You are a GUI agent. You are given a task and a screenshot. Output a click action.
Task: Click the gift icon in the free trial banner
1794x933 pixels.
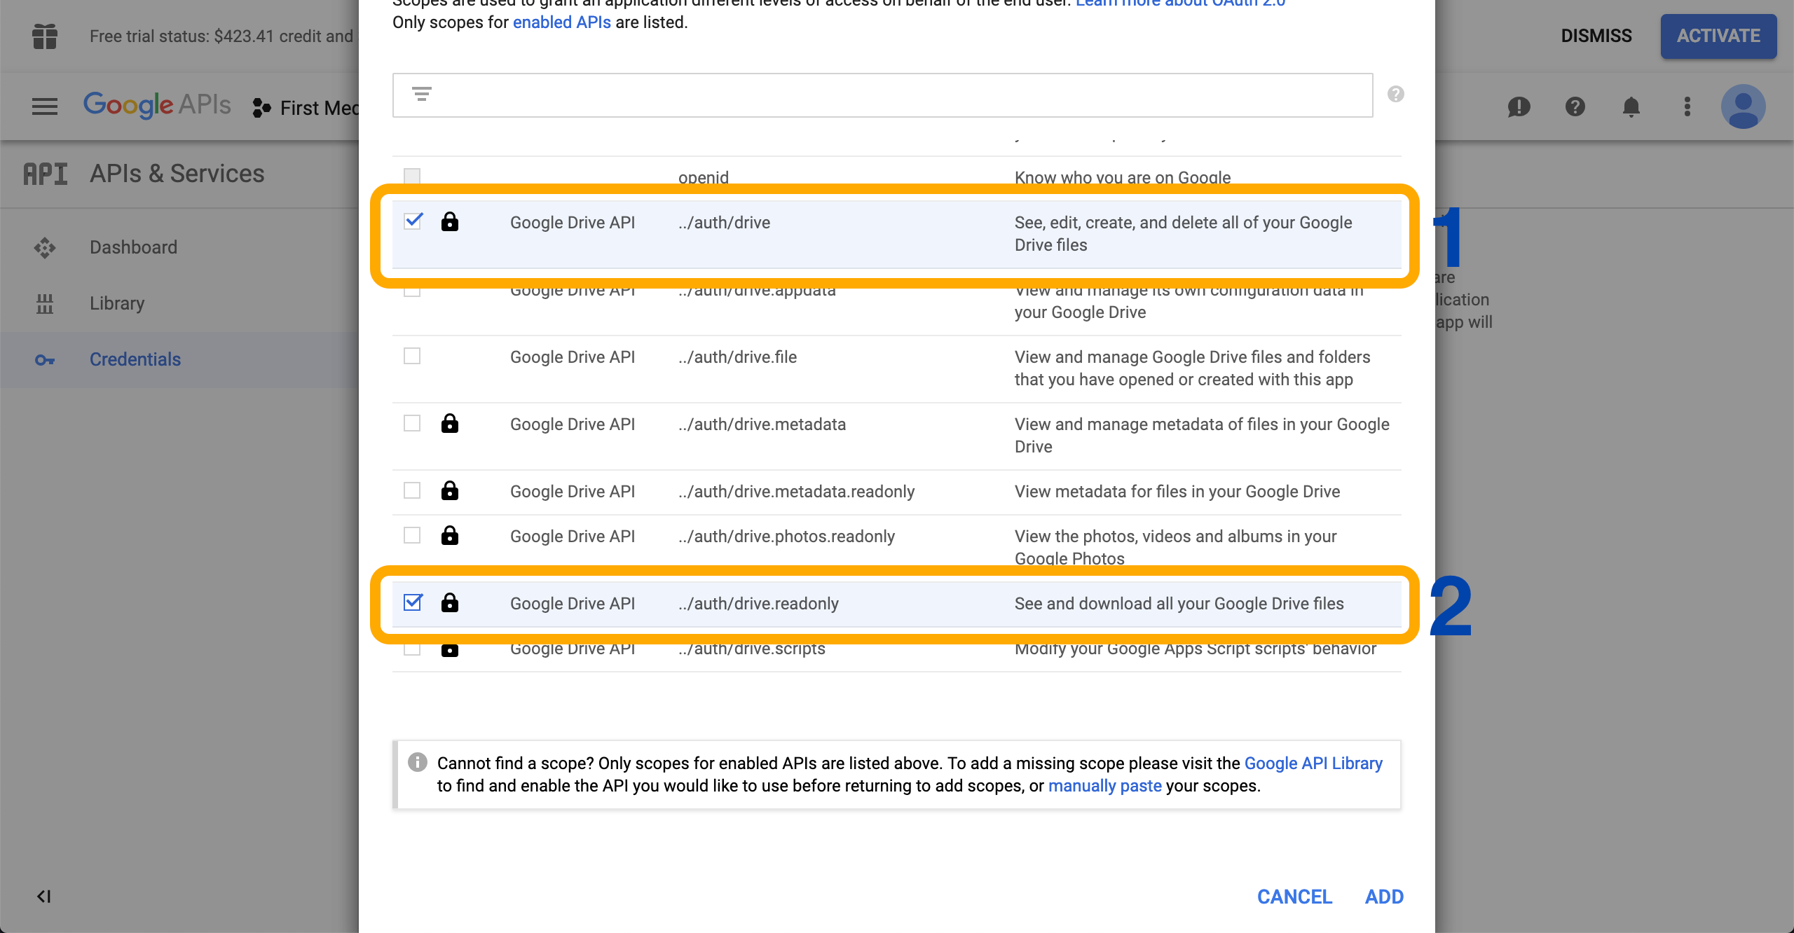(x=45, y=36)
